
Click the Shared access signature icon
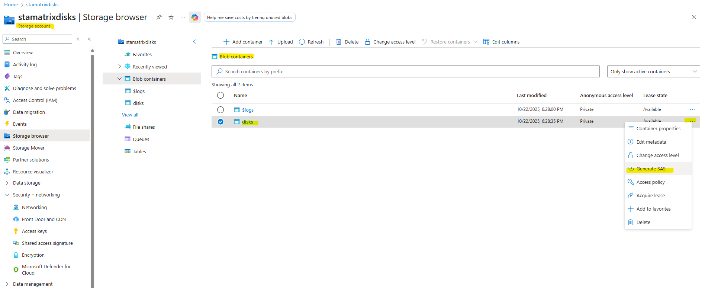point(16,243)
